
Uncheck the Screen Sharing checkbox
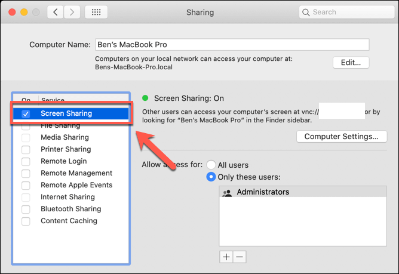click(x=26, y=114)
